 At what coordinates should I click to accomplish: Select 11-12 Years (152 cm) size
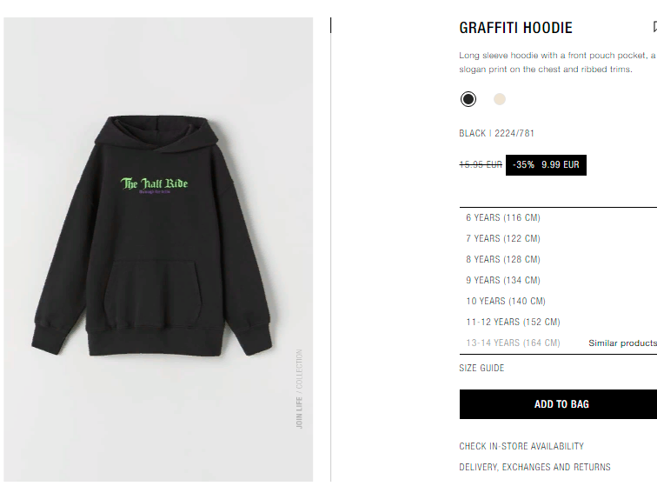click(x=558, y=322)
